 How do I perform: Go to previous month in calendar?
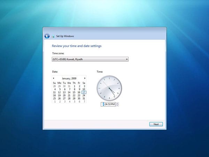[54, 78]
